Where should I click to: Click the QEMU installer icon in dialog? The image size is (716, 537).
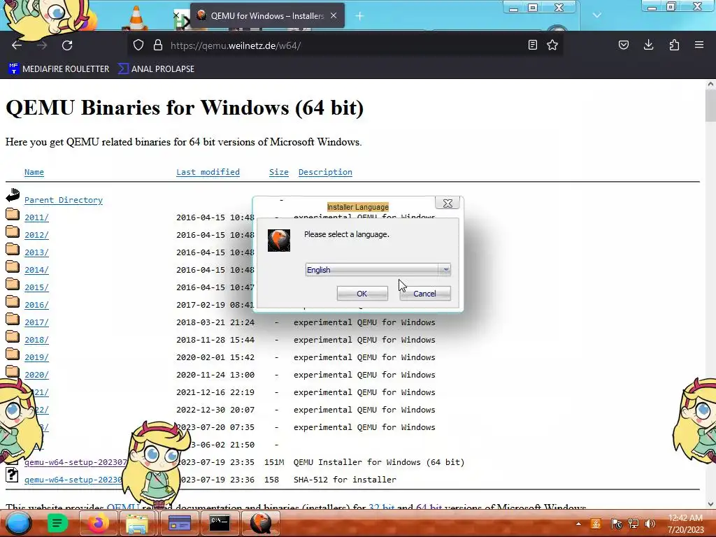pos(278,241)
